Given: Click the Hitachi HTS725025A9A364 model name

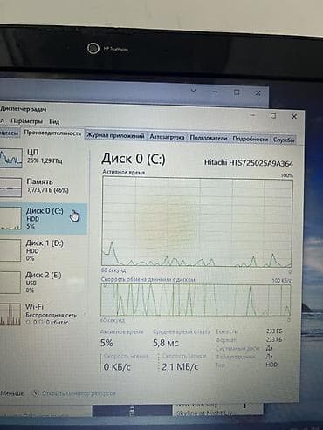Looking at the screenshot, I should pyautogui.click(x=249, y=162).
